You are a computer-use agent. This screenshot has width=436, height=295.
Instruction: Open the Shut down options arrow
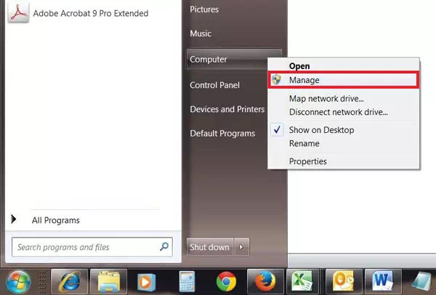(243, 247)
